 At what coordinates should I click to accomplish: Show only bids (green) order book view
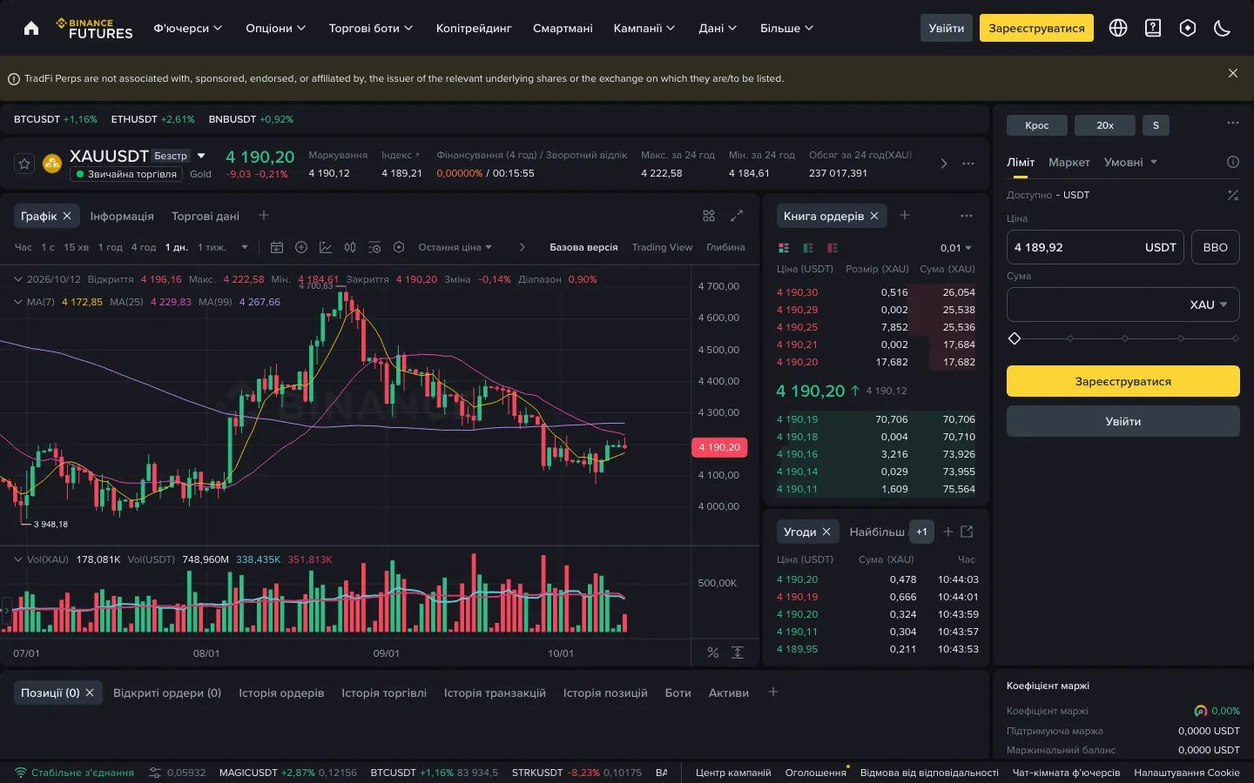(x=808, y=248)
